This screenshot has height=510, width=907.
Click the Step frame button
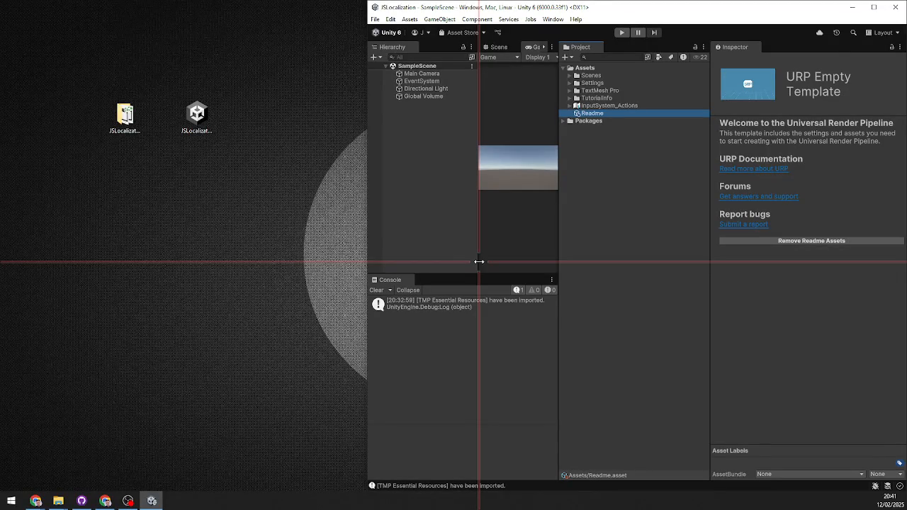pos(654,33)
